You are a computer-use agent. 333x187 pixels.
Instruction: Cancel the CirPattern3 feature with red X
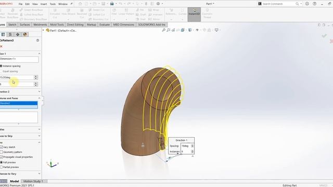tap(1, 46)
